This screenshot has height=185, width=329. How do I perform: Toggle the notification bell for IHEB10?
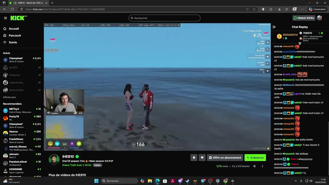click(194, 158)
